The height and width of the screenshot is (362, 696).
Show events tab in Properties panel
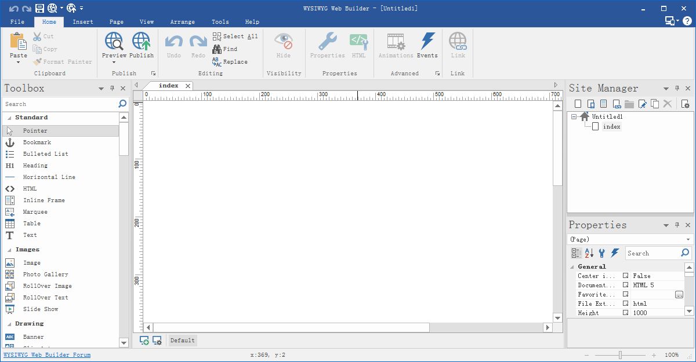click(x=615, y=253)
